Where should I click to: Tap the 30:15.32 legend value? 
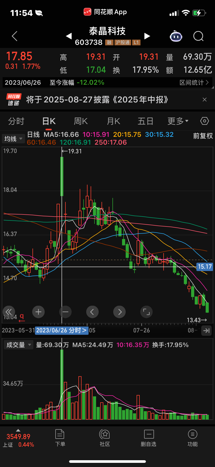159,134
